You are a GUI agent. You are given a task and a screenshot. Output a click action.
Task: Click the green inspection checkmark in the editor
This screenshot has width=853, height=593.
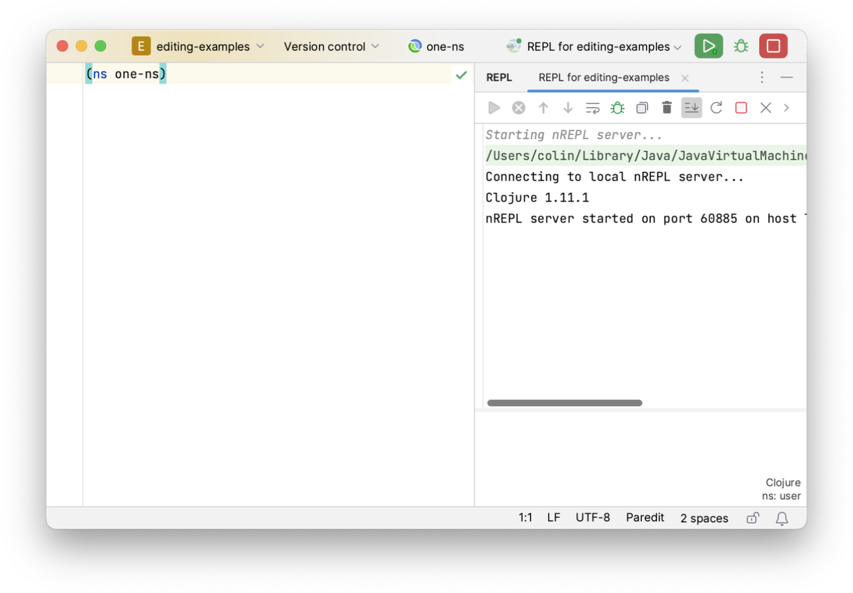point(461,75)
